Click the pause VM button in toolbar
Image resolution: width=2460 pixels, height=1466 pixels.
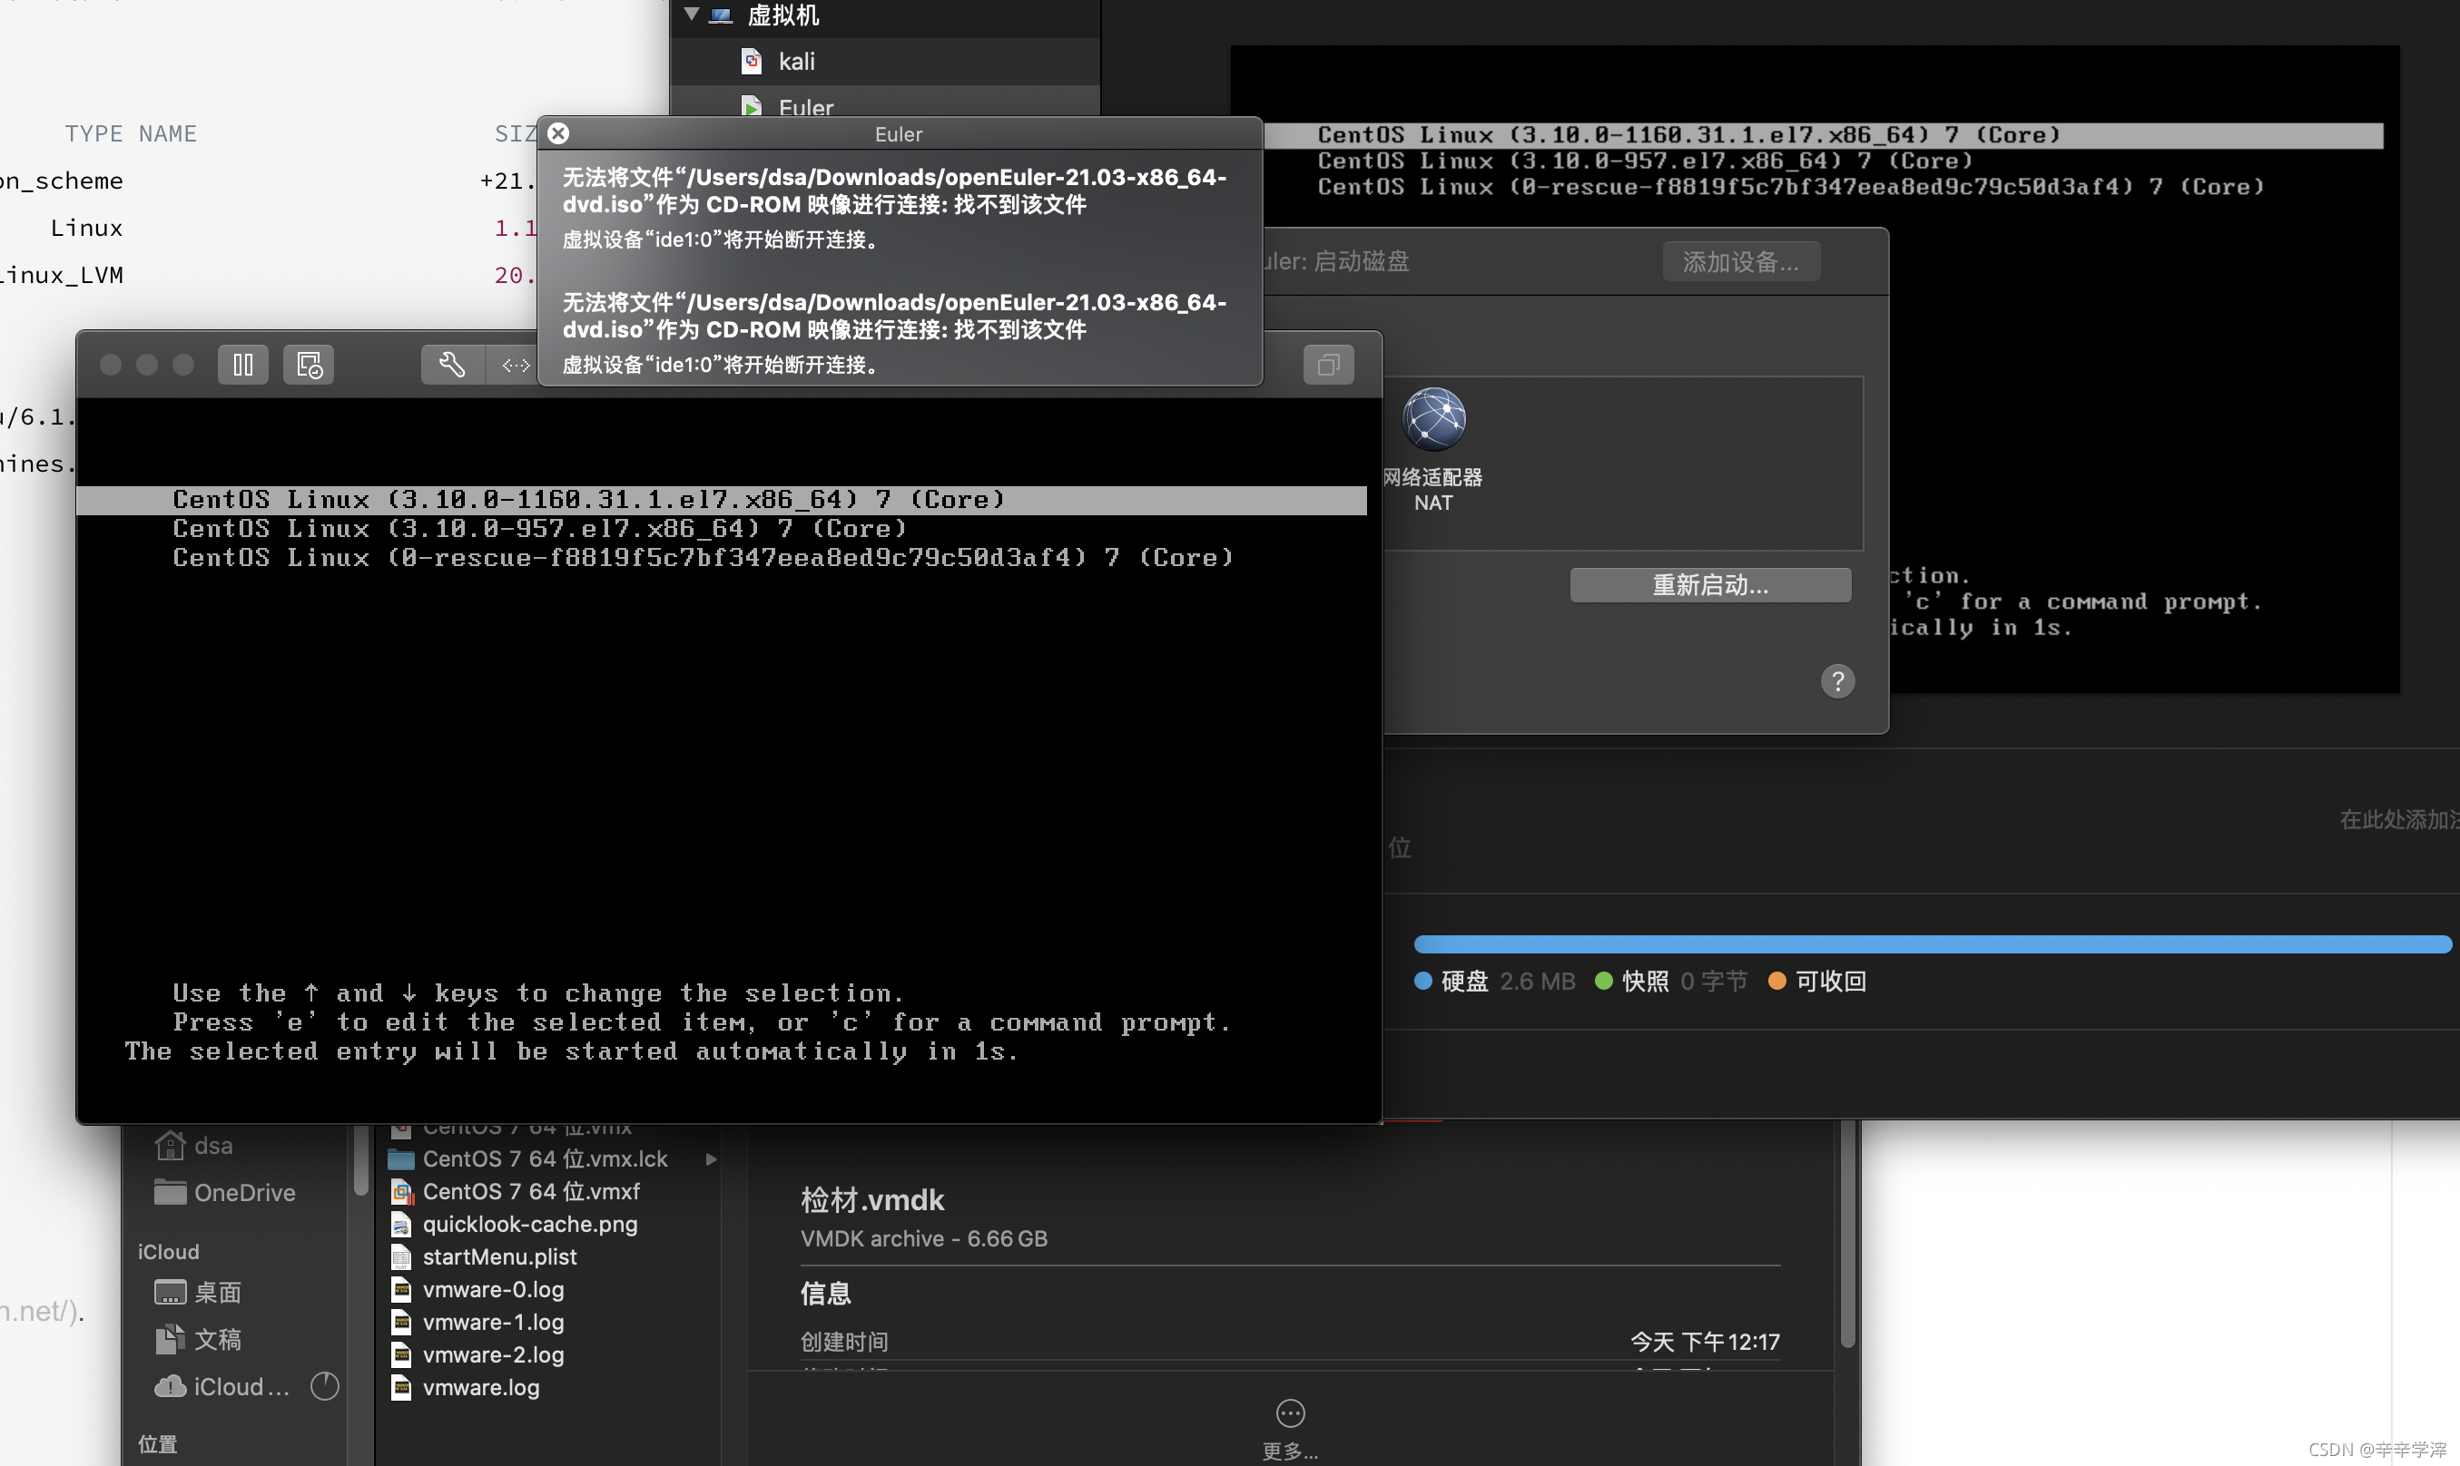tap(243, 365)
